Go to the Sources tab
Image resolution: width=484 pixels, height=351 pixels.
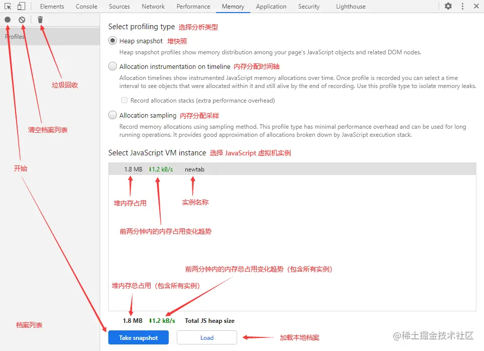[119, 7]
